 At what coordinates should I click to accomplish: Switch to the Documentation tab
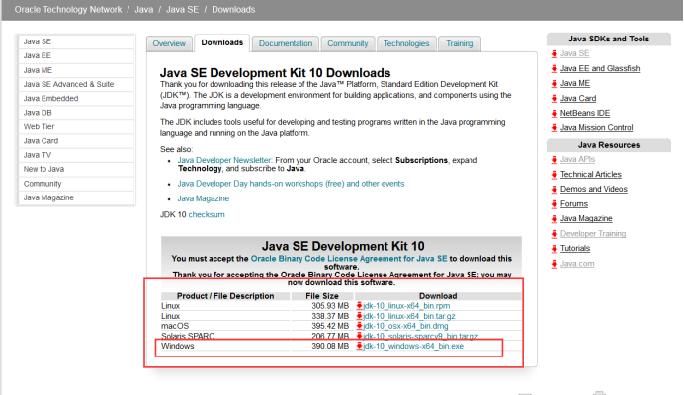tap(286, 43)
